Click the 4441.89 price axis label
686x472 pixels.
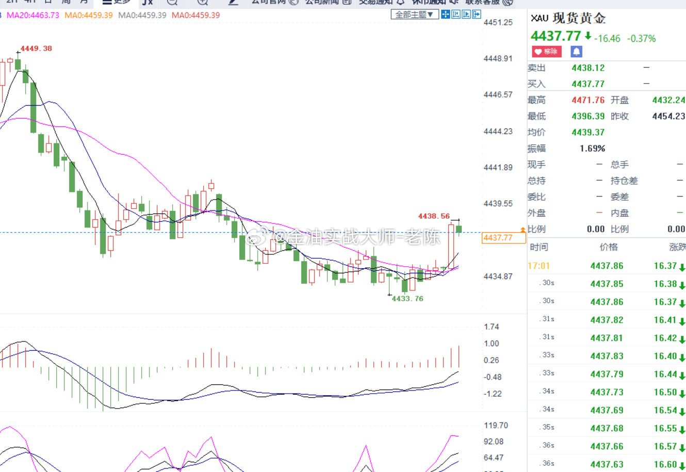[x=498, y=167]
